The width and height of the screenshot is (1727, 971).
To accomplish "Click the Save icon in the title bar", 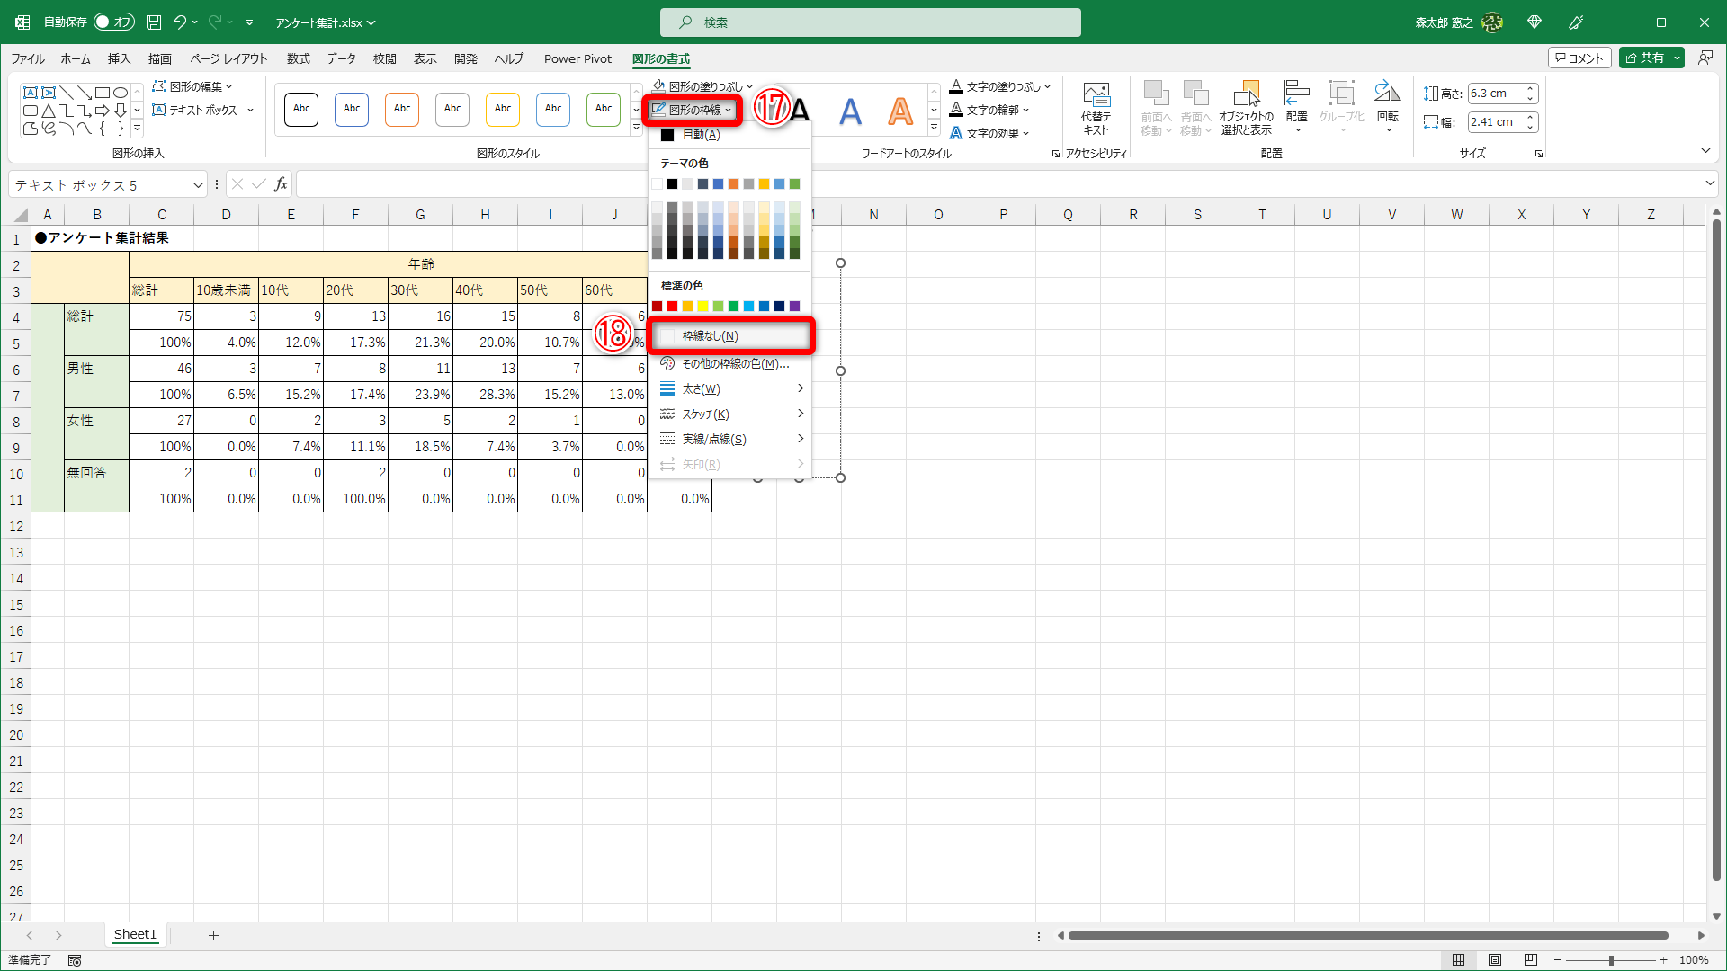I will [154, 22].
